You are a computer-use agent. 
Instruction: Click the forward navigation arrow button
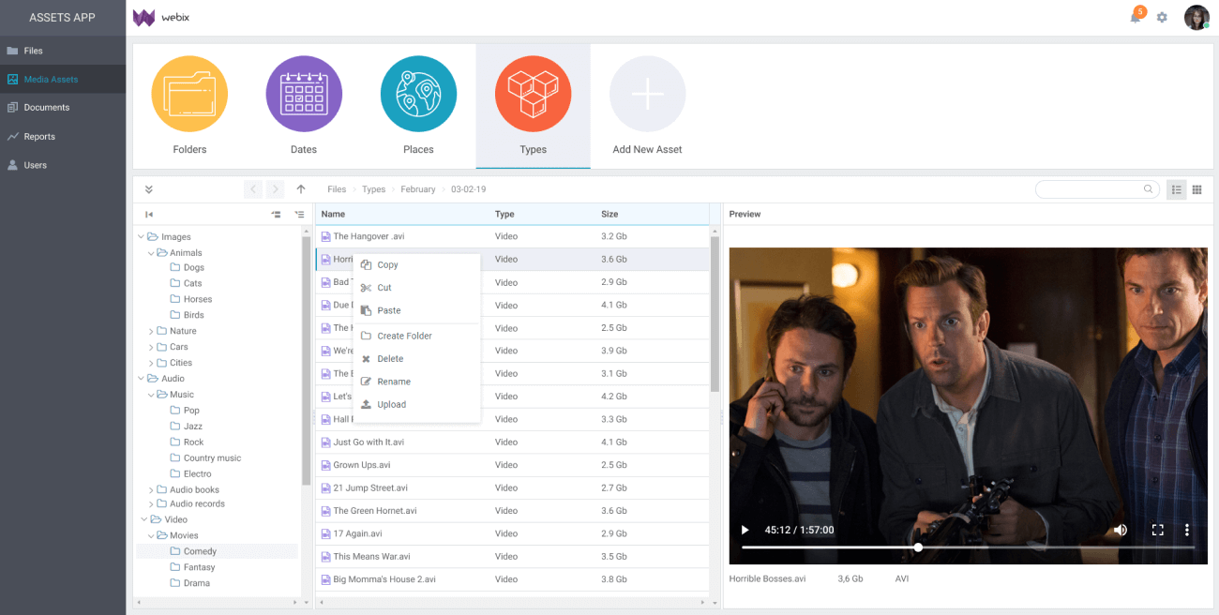point(275,189)
